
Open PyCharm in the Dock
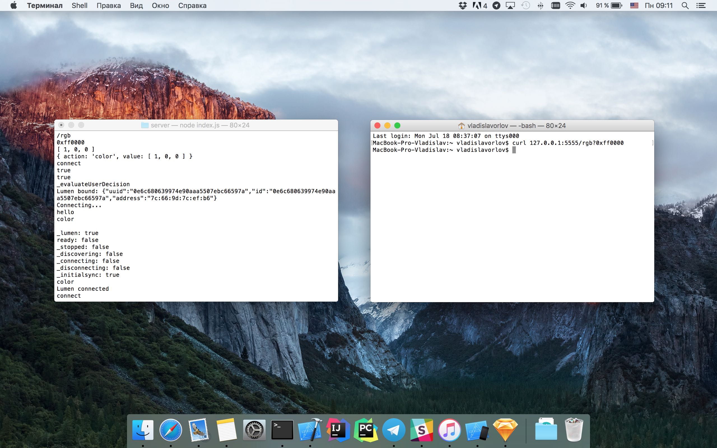pos(366,430)
